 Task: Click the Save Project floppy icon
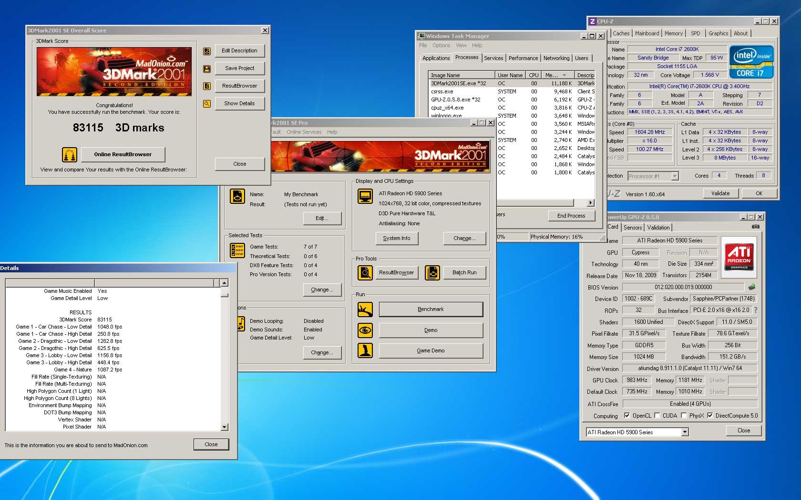[x=207, y=69]
